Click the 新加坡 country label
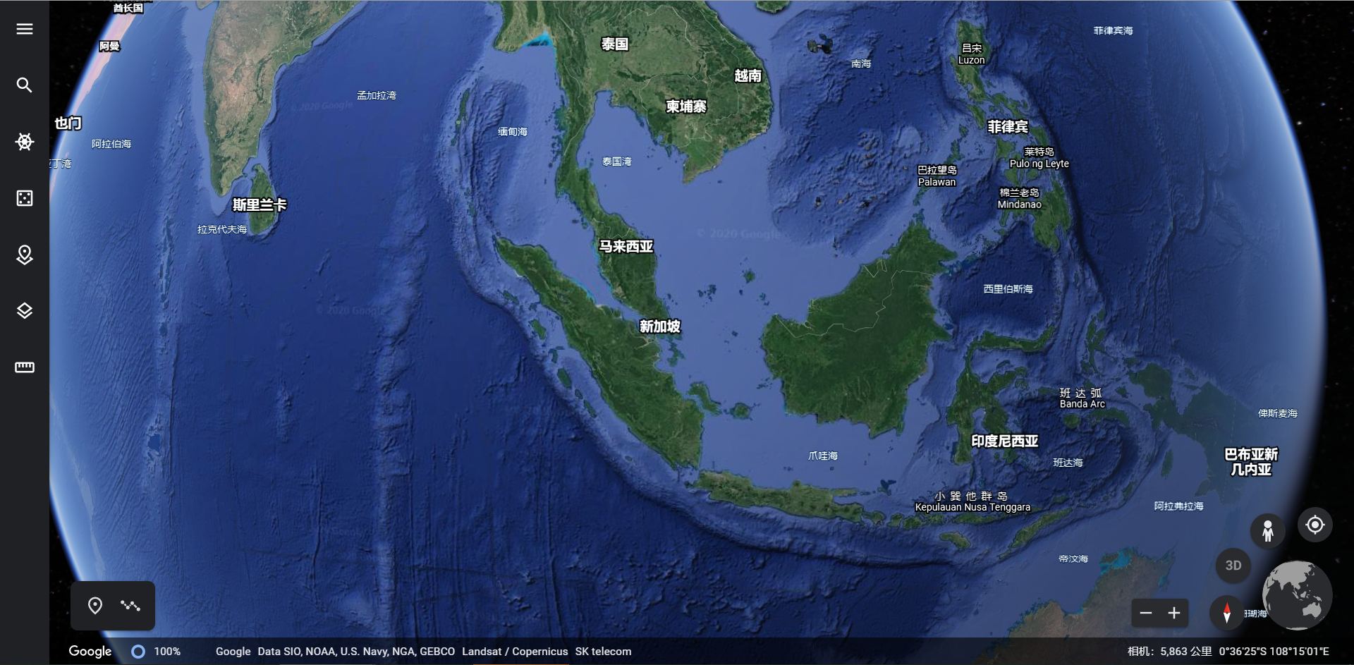 pos(660,327)
